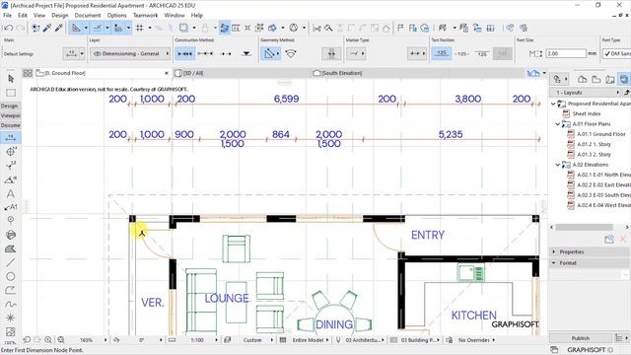Toggle the Snap Guides toolbar icon
Screen dimensions: 631x355
coord(98,28)
